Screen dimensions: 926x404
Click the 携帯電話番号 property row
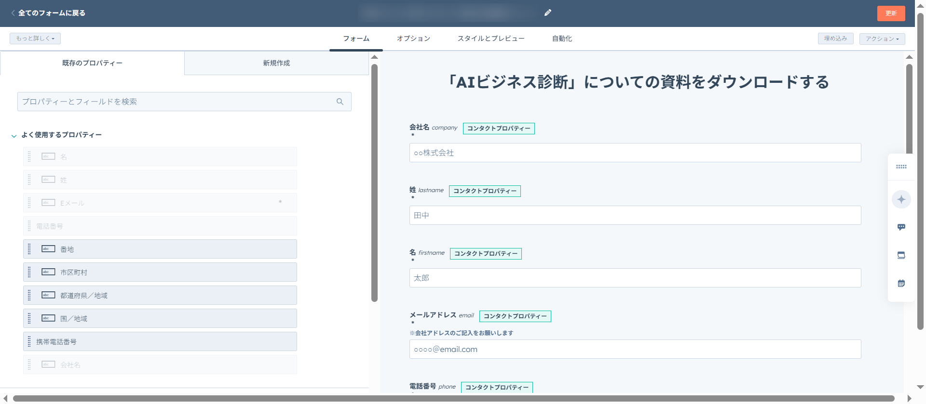160,341
